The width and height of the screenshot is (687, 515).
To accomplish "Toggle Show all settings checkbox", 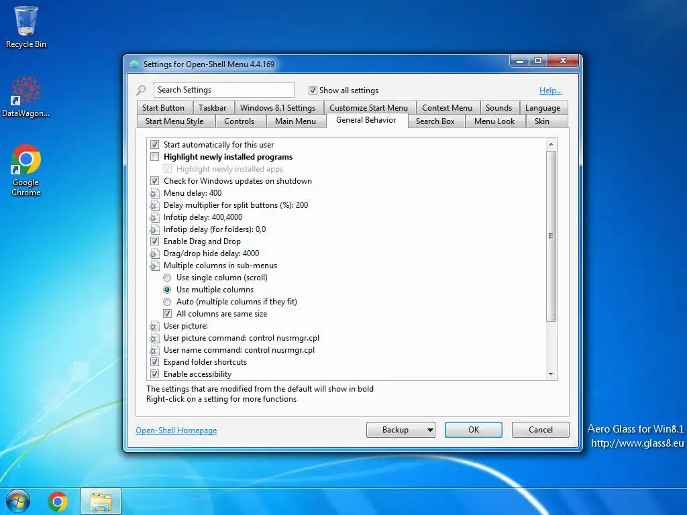I will (x=313, y=91).
